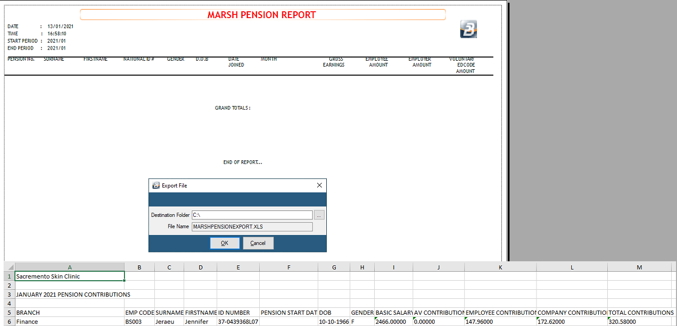Select the employee contribution cell 147.96000
677x326 pixels.
pos(500,322)
